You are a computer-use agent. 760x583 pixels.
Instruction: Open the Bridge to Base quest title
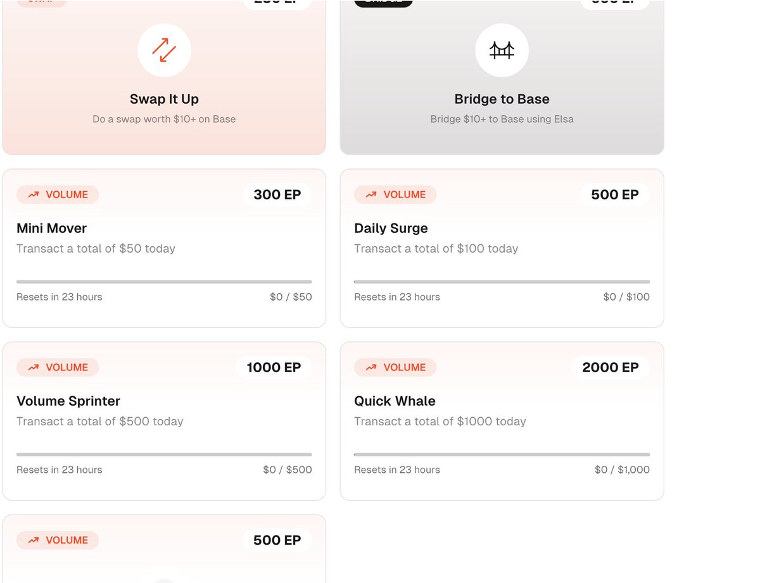(502, 99)
